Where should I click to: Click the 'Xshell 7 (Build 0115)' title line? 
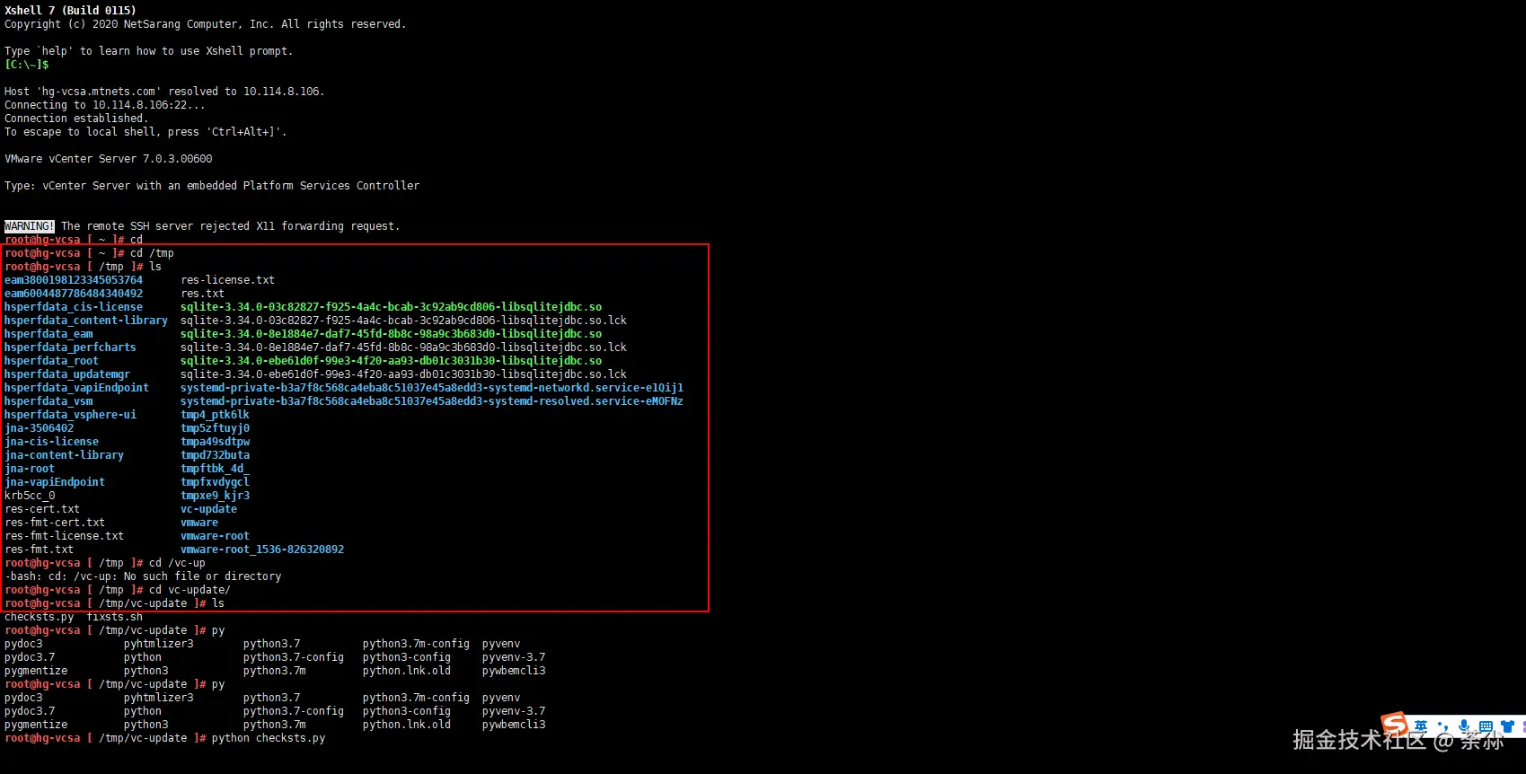click(70, 11)
